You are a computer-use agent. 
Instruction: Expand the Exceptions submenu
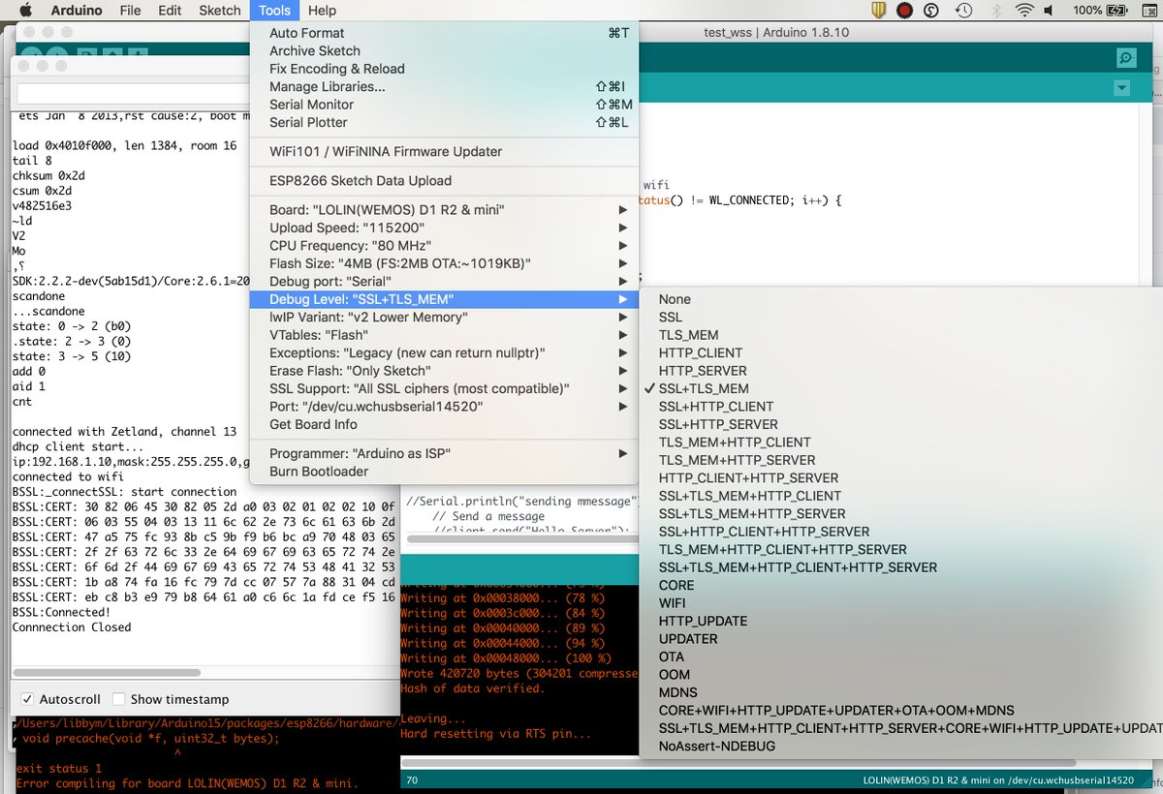point(444,352)
